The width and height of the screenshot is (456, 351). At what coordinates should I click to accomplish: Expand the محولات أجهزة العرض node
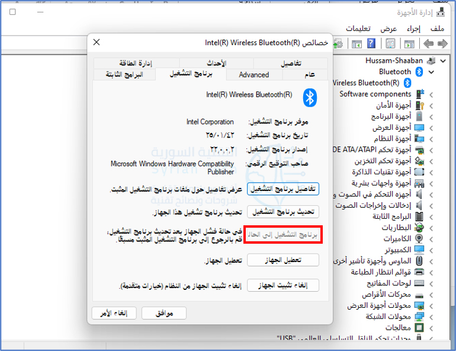point(431,306)
